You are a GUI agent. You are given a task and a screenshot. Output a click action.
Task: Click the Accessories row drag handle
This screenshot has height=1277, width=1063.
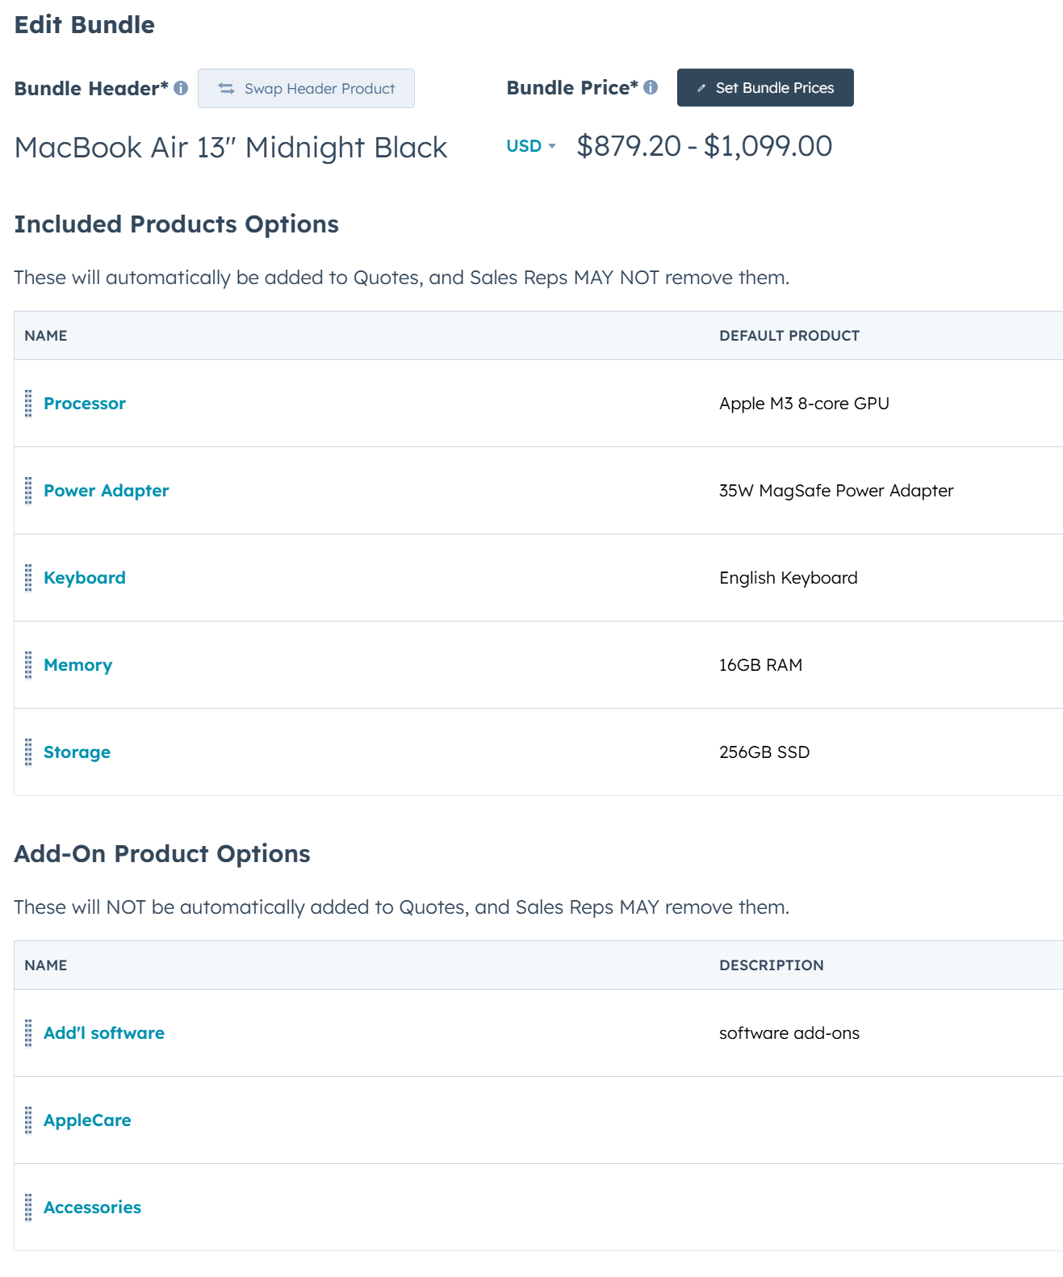click(x=28, y=1208)
